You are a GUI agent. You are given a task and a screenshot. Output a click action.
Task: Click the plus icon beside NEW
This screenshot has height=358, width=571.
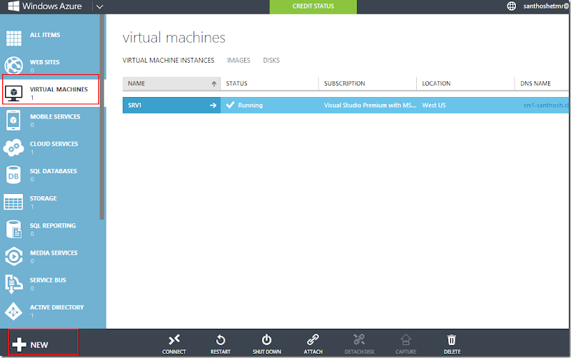[19, 344]
